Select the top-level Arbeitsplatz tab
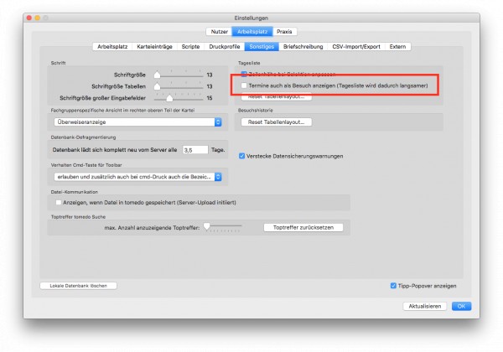 pyautogui.click(x=252, y=31)
